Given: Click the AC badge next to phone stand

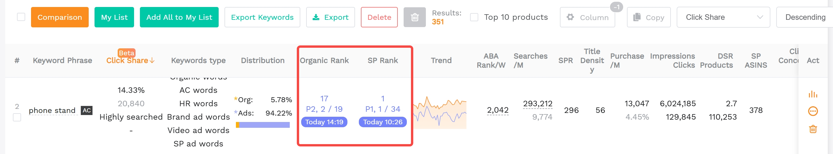Looking at the screenshot, I should (86, 110).
